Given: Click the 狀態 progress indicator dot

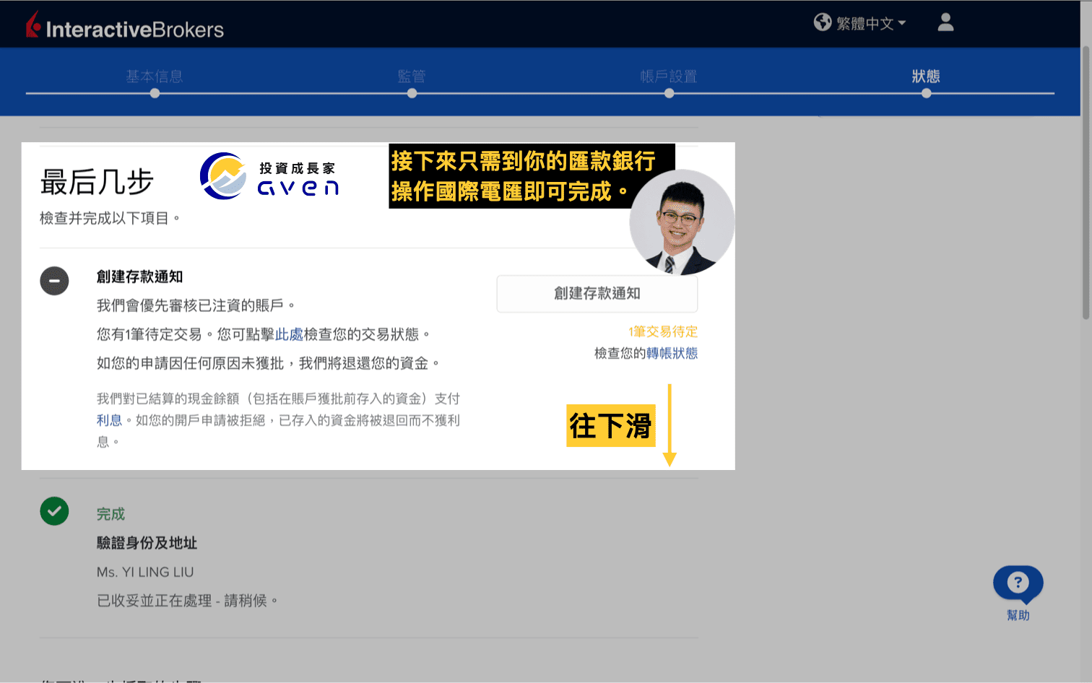Looking at the screenshot, I should pyautogui.click(x=925, y=93).
